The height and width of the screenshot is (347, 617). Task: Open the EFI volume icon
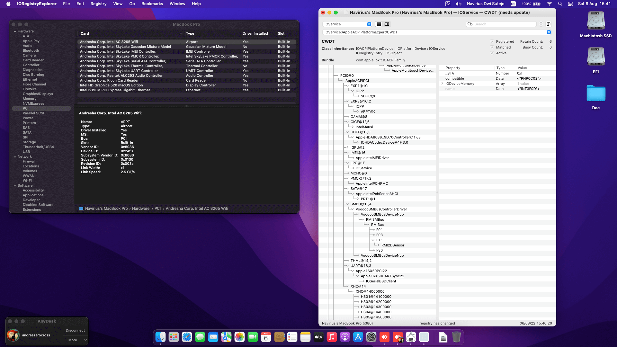point(596,57)
